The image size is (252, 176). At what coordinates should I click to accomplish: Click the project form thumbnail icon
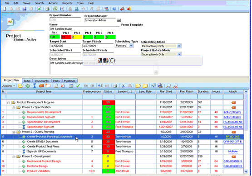point(10,22)
